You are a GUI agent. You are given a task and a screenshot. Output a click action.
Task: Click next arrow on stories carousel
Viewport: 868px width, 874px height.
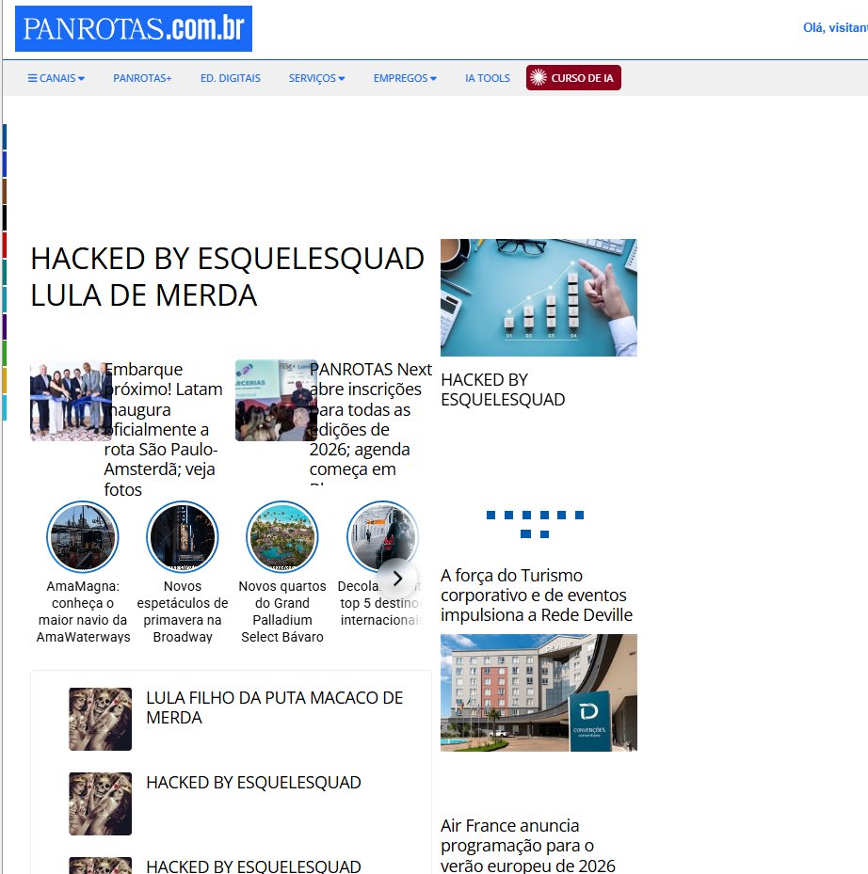coord(397,579)
